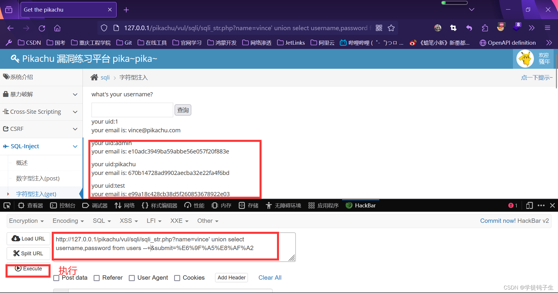Image resolution: width=558 pixels, height=293 pixels.
Task: Enable the User Agent checkbox
Action: coord(132,278)
